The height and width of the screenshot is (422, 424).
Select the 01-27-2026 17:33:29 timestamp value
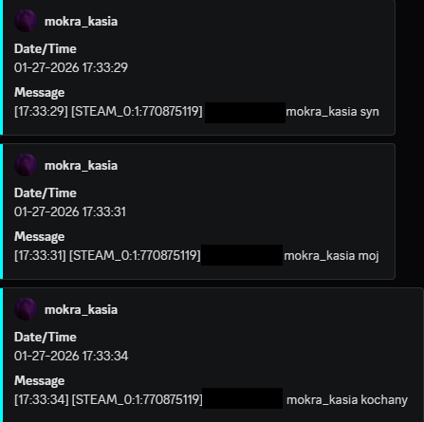pyautogui.click(x=71, y=67)
